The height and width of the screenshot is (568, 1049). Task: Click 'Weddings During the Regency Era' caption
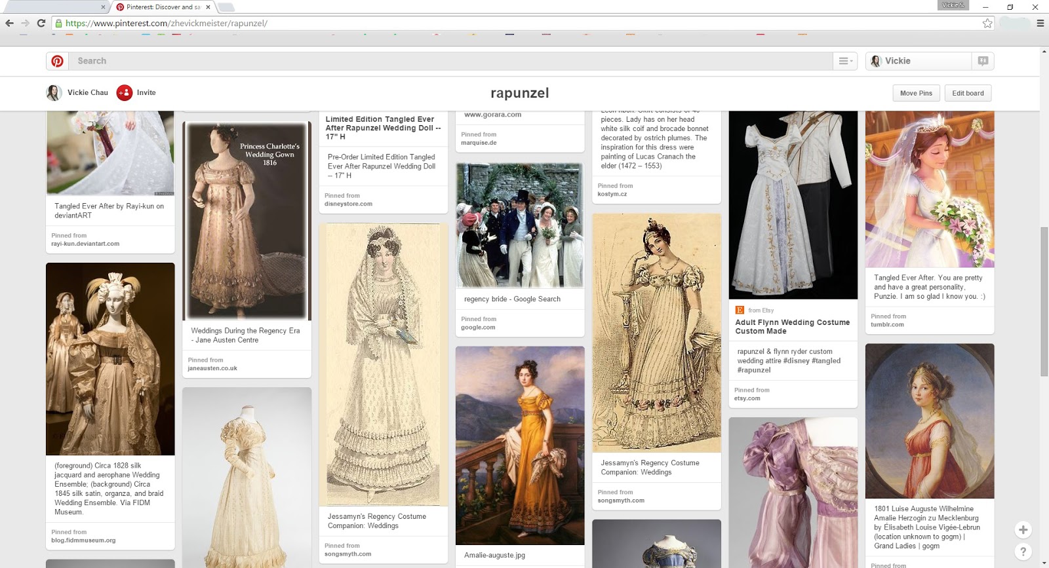(x=245, y=335)
